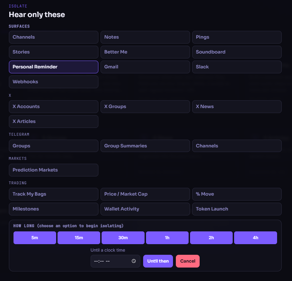Toggle the Webhooks surface option

pyautogui.click(x=53, y=82)
